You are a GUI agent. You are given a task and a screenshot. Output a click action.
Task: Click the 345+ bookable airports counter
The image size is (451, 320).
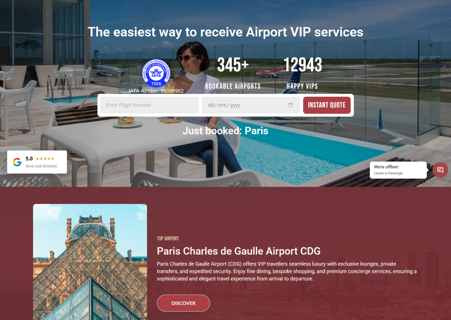click(233, 73)
